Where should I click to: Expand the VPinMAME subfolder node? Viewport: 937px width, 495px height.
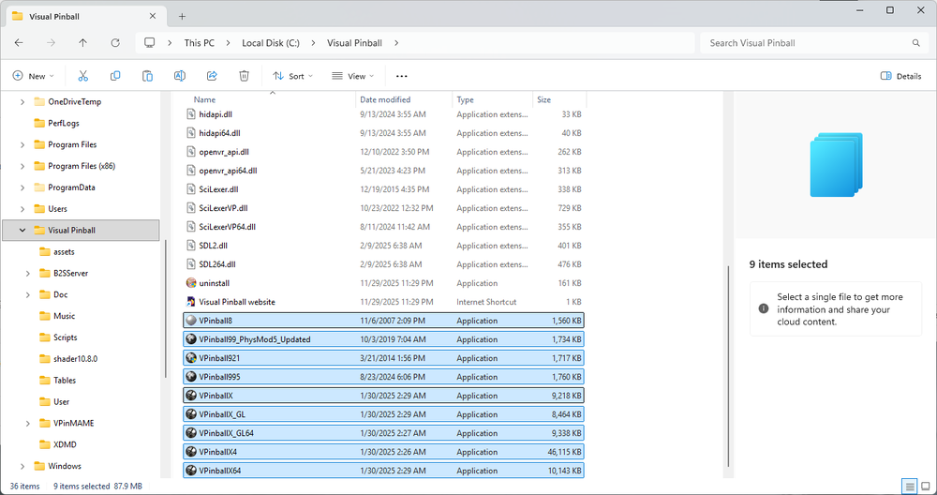28,423
